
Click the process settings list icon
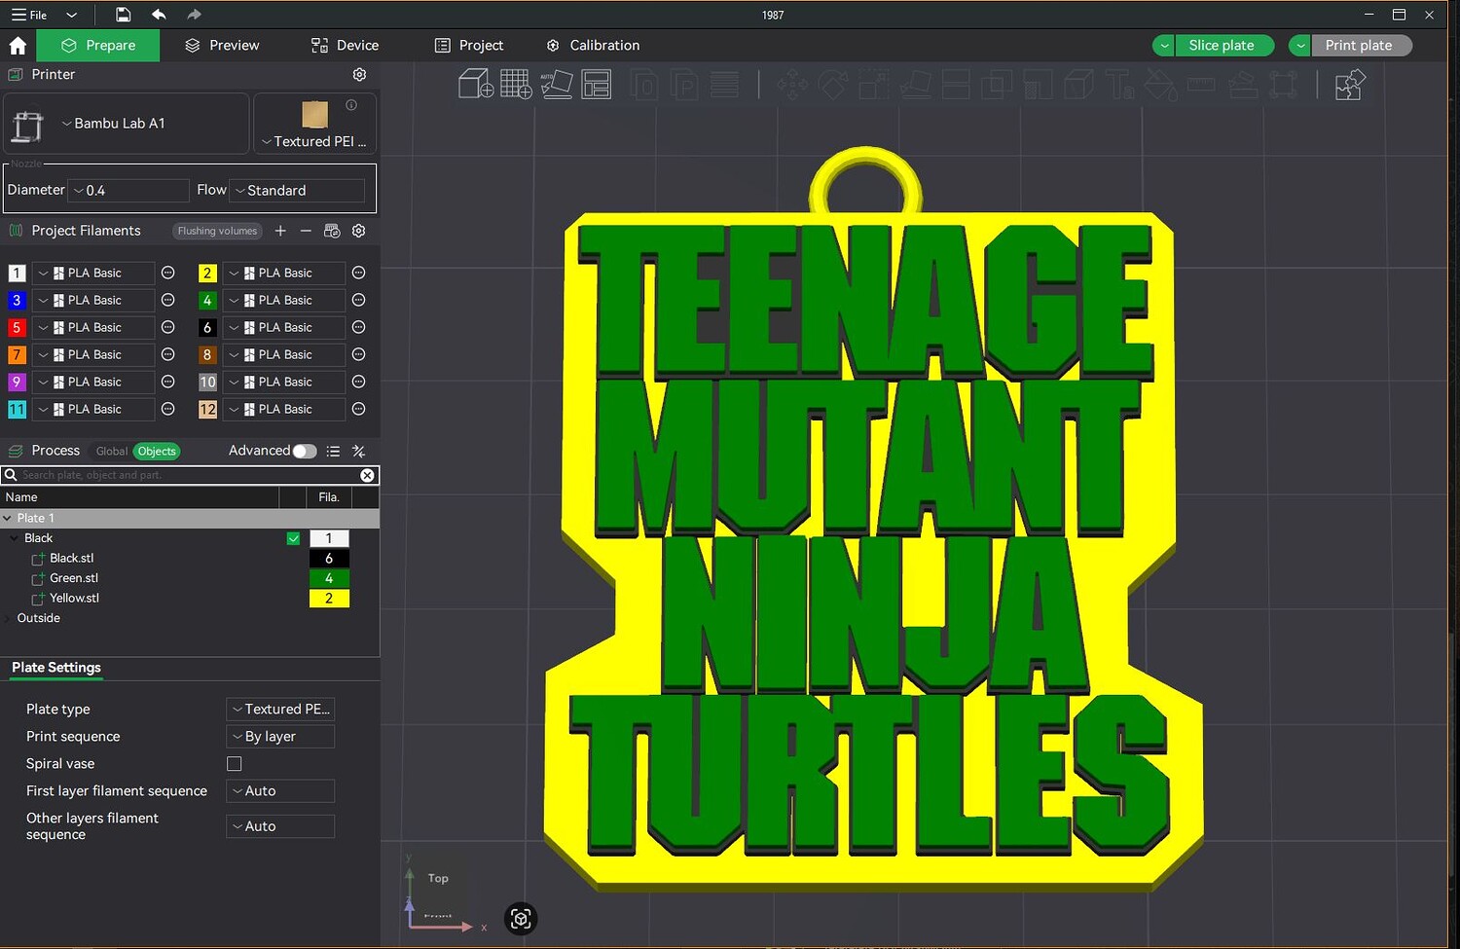click(333, 452)
